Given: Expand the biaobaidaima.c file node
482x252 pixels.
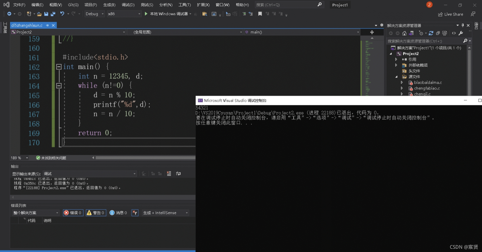Looking at the screenshot, I should pyautogui.click(x=402, y=83).
